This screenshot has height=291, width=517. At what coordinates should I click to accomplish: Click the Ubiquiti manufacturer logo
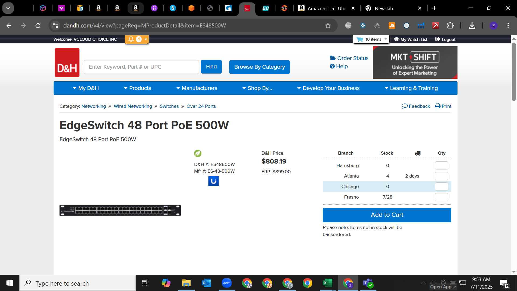coord(214,181)
